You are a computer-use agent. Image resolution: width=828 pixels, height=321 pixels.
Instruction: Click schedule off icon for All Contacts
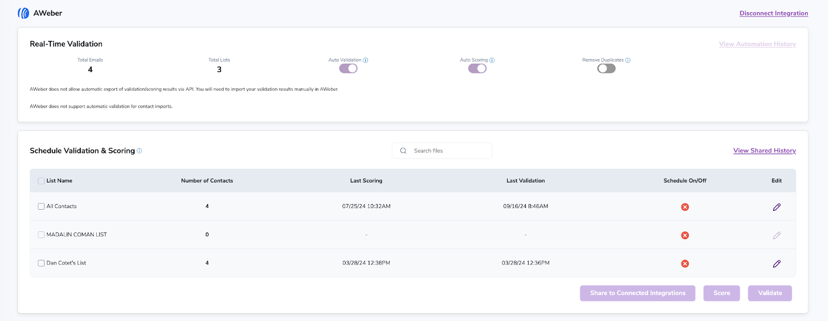(x=685, y=207)
